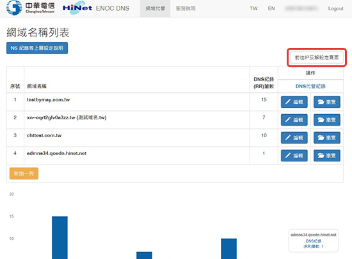This screenshot has height=259, width=352.
Task: Click the DNS代管紀錄 column header link
Action: coord(310,86)
